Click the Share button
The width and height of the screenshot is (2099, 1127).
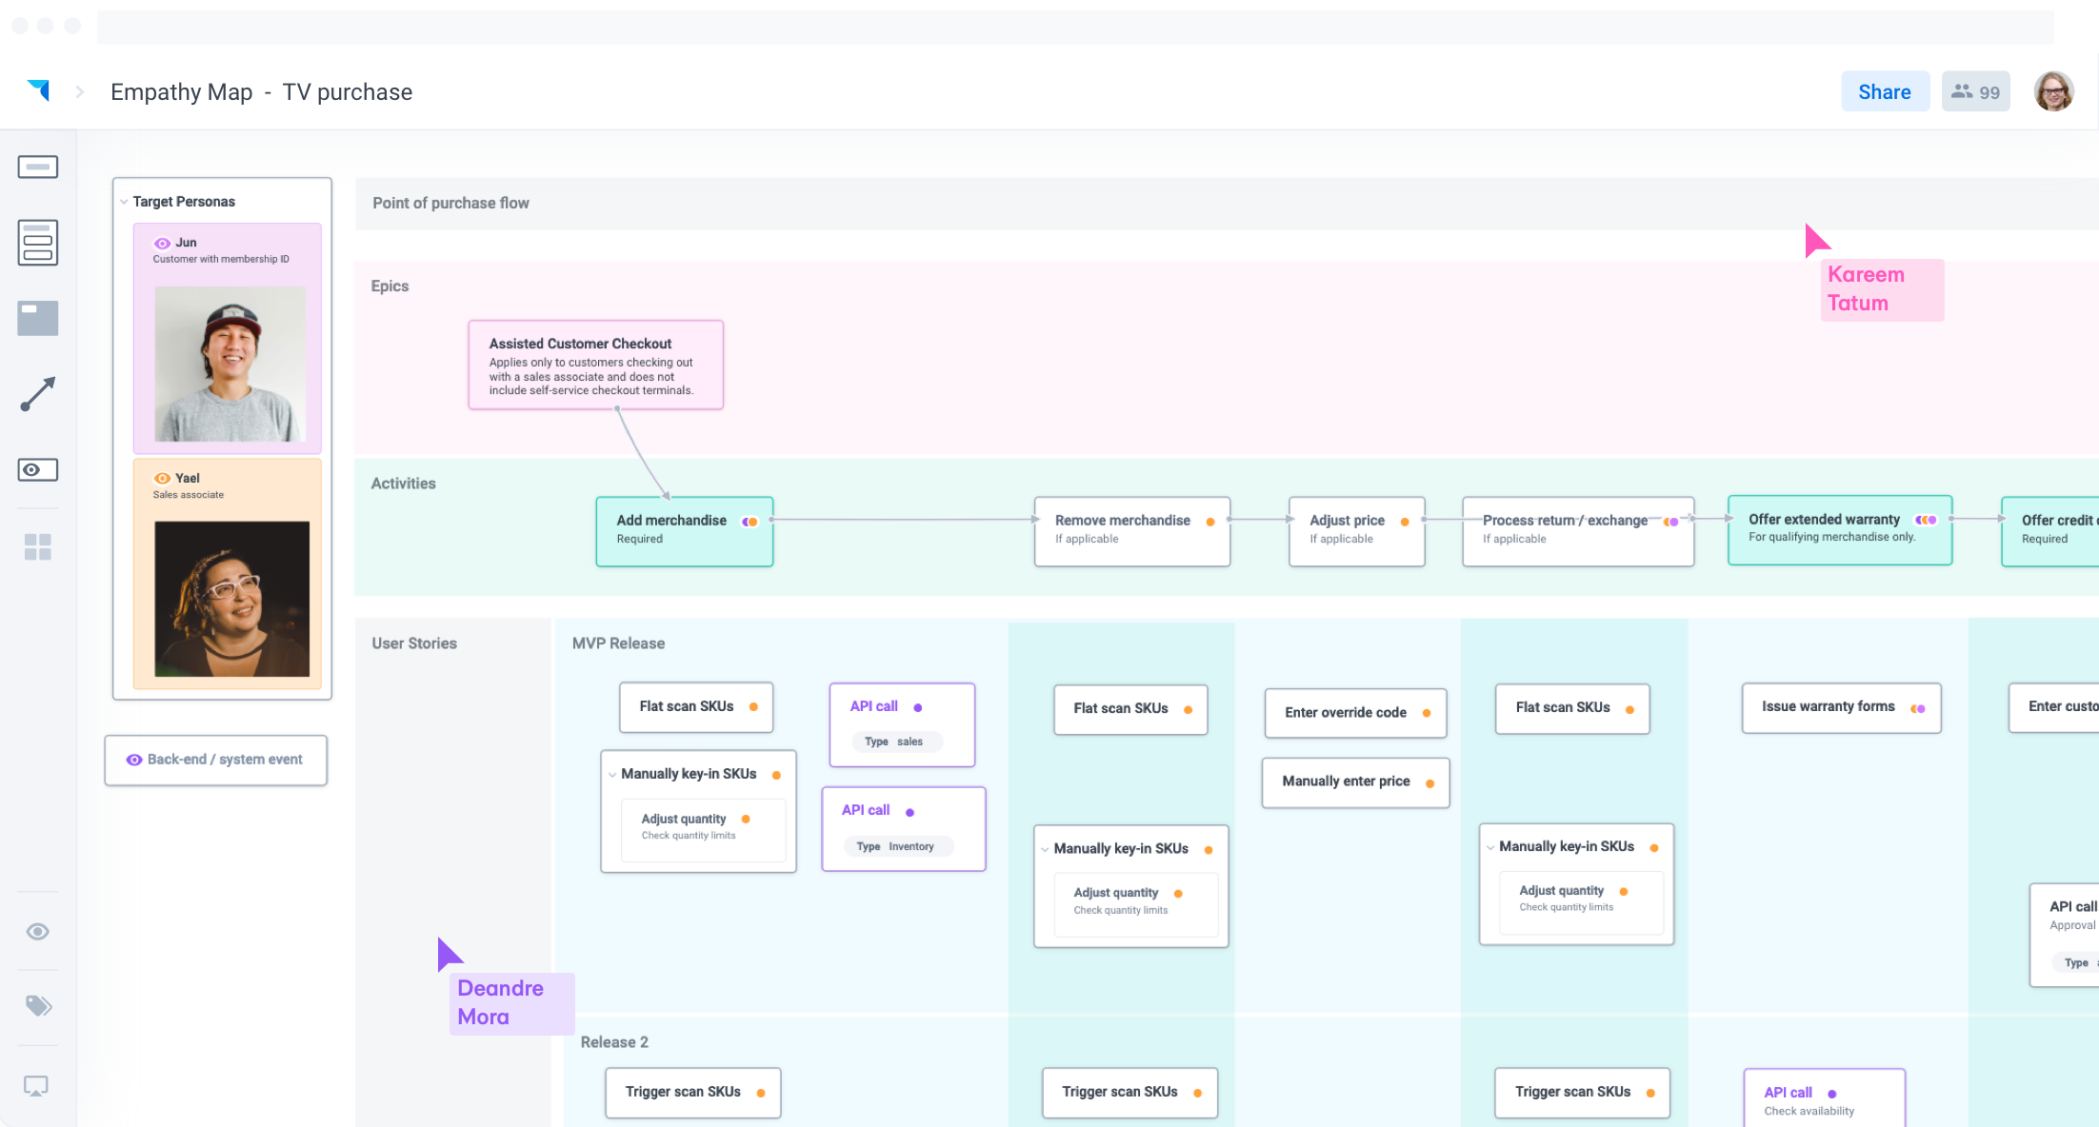coord(1885,90)
